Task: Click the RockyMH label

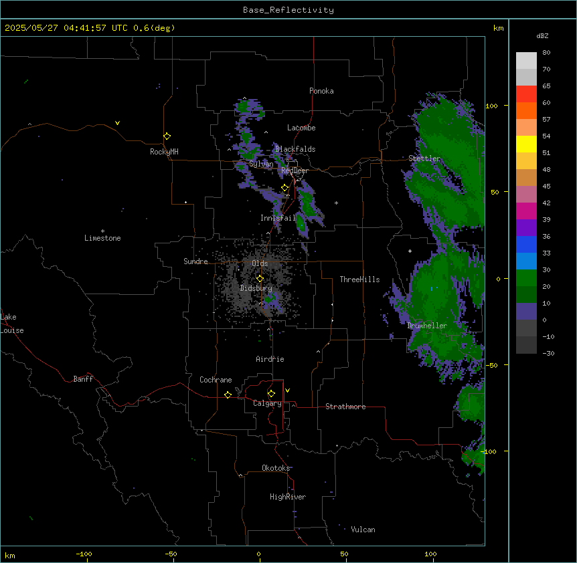Action: coord(164,152)
